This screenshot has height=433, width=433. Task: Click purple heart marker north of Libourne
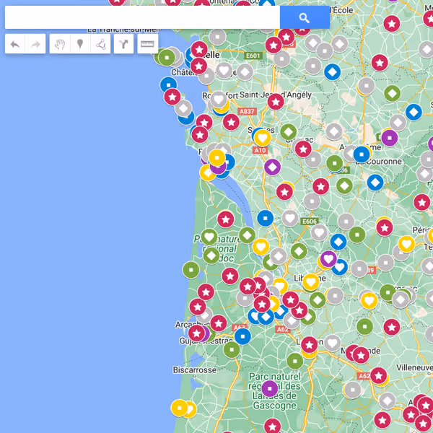point(328,259)
